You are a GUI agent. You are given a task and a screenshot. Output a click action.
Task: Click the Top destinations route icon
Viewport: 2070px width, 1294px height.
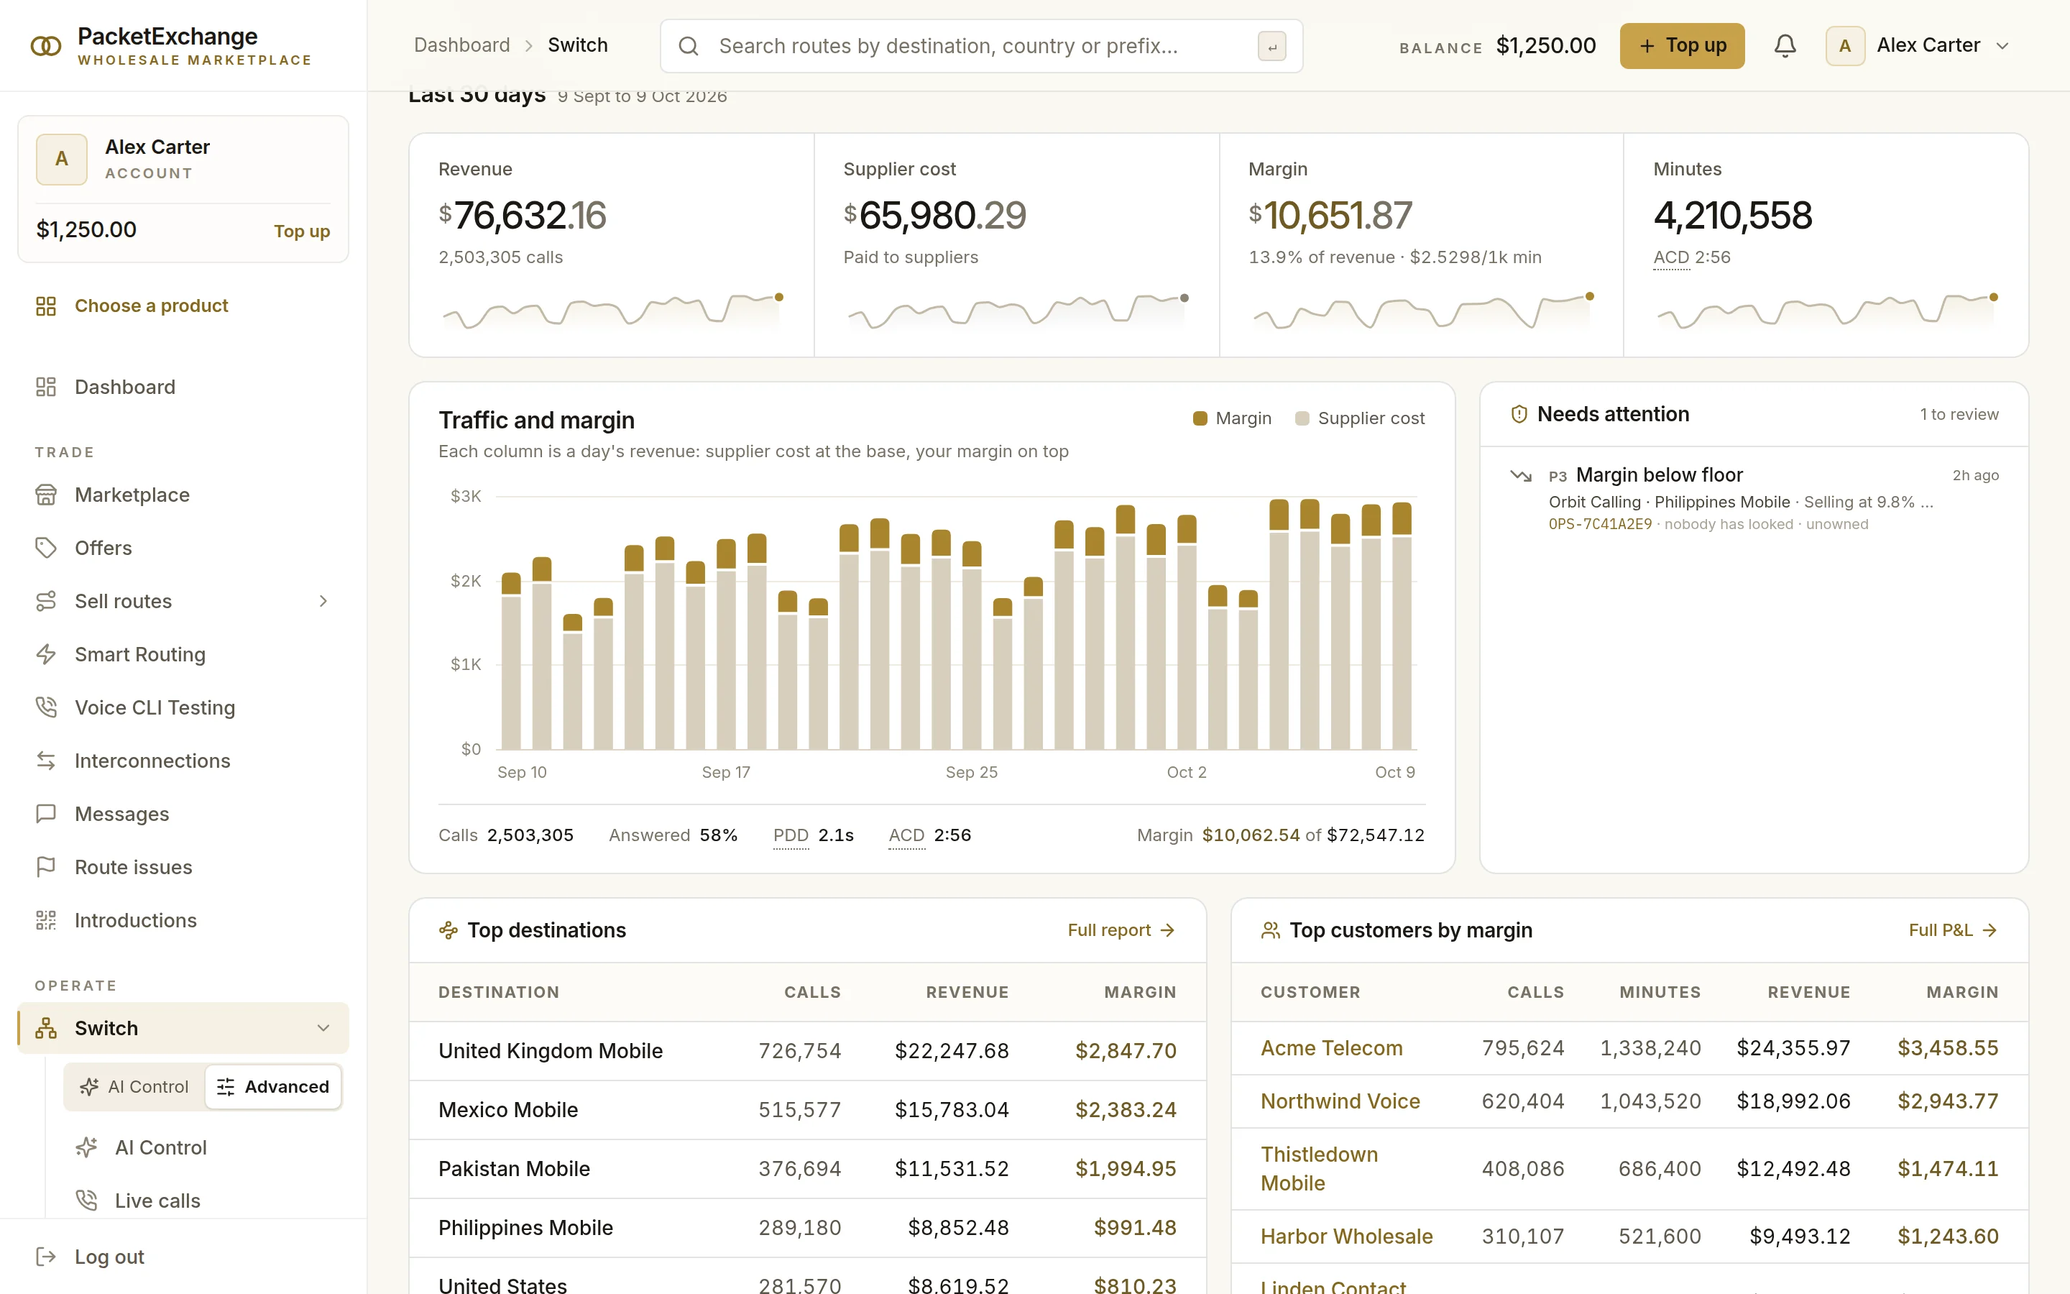pos(448,930)
